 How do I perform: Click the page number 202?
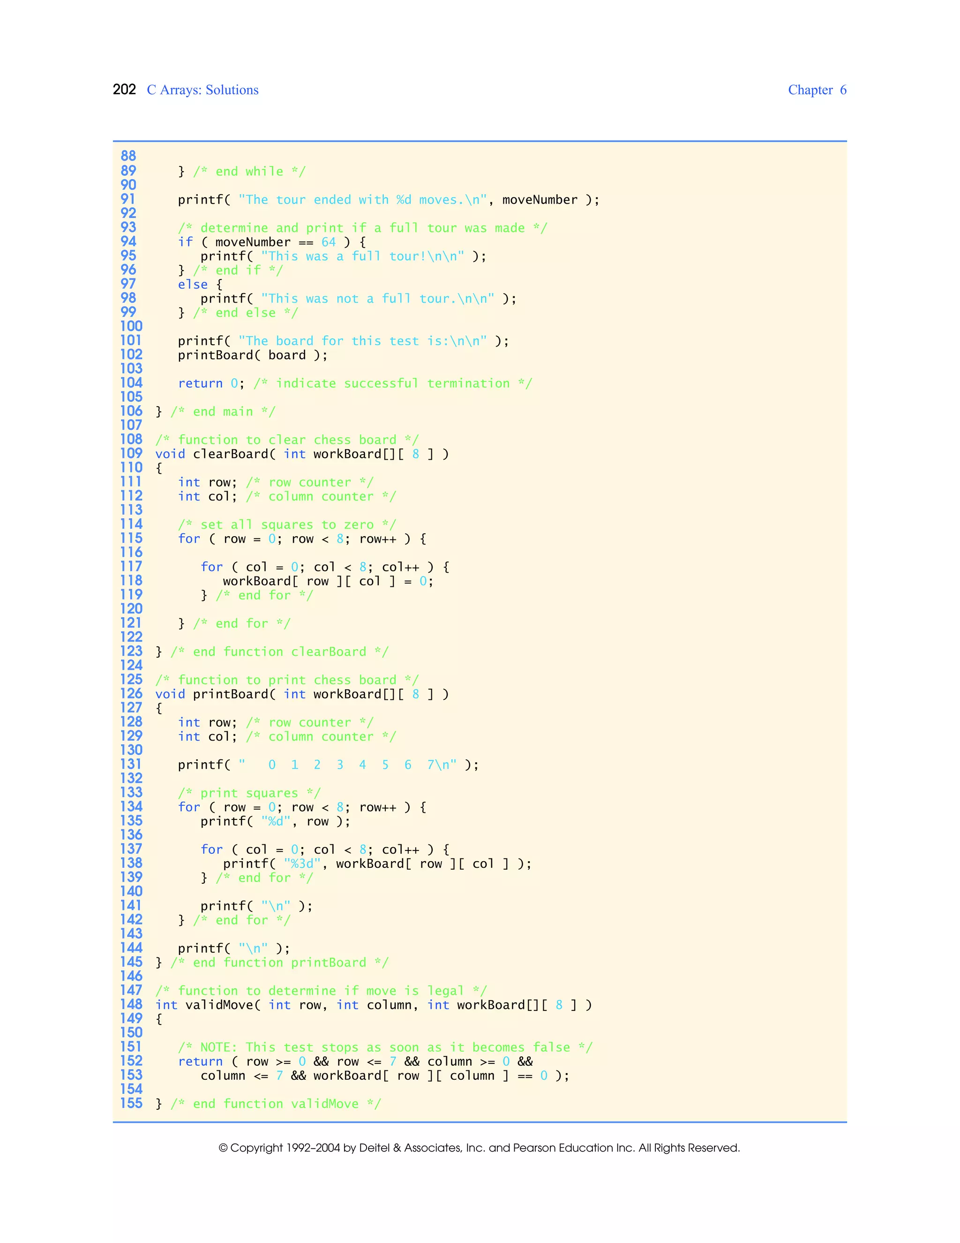[124, 89]
